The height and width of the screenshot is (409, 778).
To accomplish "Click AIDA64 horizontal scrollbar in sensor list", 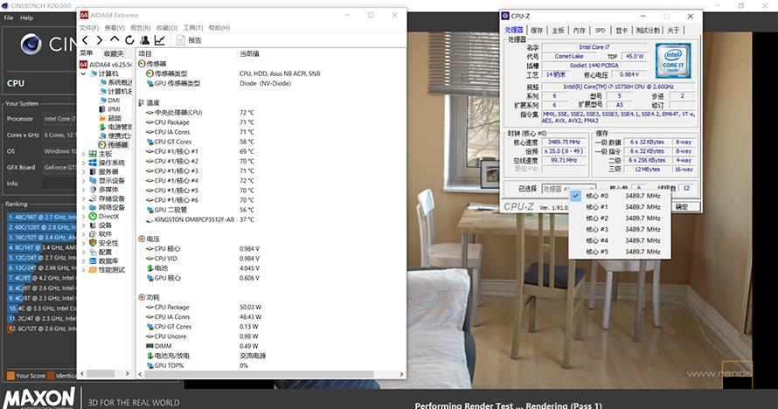I will click(x=259, y=374).
